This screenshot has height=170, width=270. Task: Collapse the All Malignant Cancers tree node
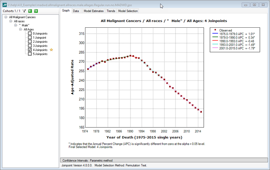click(6, 17)
